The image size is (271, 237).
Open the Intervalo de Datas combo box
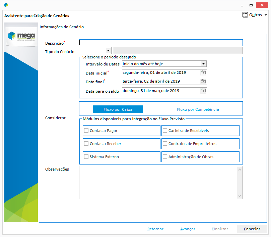[x=203, y=63]
